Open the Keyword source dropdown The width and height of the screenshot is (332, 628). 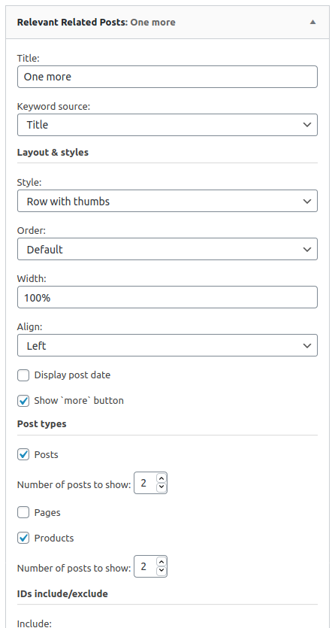coord(168,125)
